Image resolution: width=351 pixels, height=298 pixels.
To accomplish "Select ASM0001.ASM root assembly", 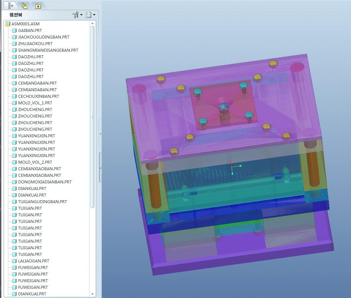I will pos(25,24).
